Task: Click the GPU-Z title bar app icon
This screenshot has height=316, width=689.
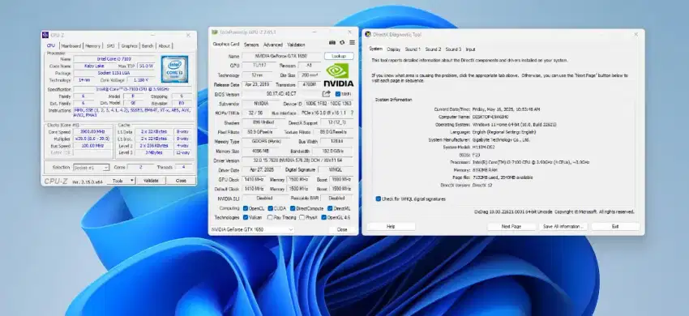Action: [x=215, y=32]
